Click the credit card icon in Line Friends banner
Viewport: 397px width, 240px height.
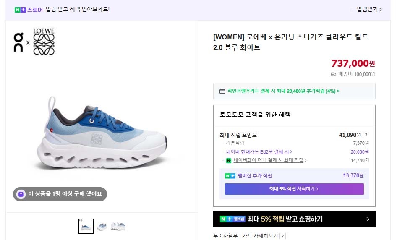click(x=222, y=91)
